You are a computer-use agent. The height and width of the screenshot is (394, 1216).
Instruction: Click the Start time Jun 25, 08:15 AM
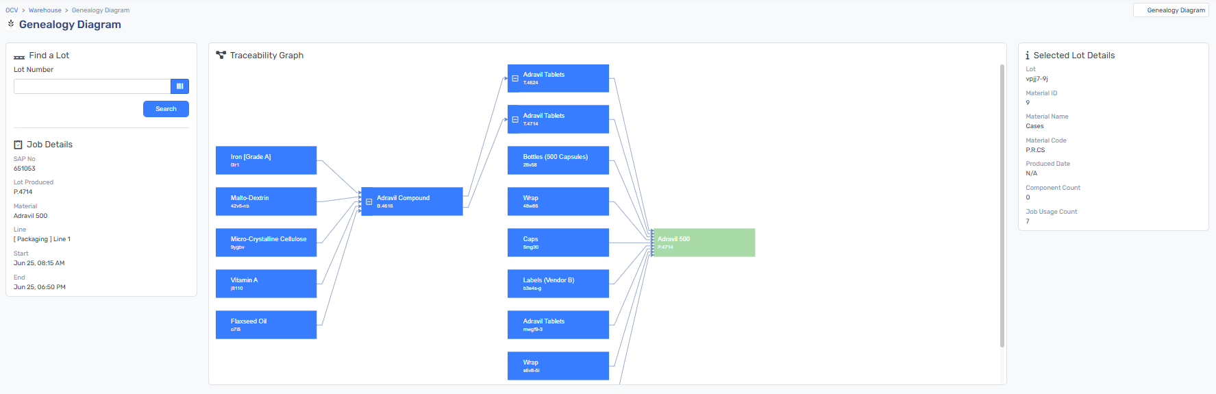click(39, 263)
